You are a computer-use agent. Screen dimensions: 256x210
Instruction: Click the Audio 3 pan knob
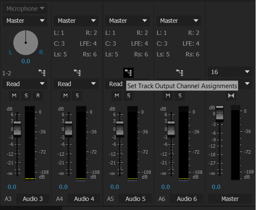(25, 43)
